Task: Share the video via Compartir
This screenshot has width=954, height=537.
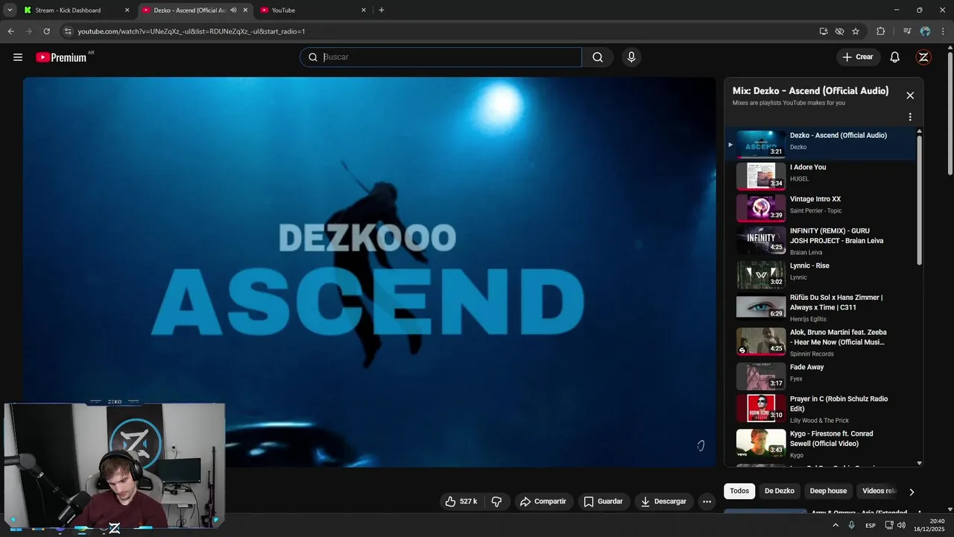Action: (x=543, y=502)
